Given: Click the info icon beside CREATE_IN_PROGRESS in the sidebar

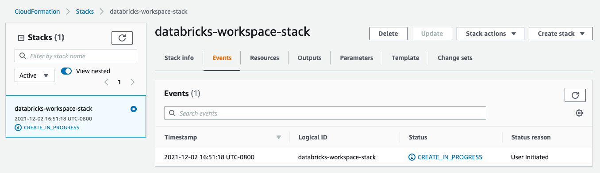Looking at the screenshot, I should [x=18, y=128].
